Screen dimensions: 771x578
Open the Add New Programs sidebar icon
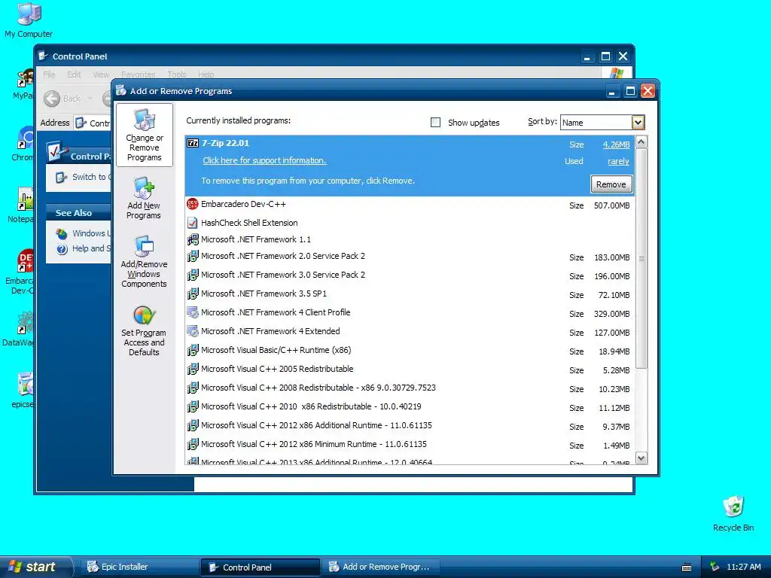coord(144,187)
